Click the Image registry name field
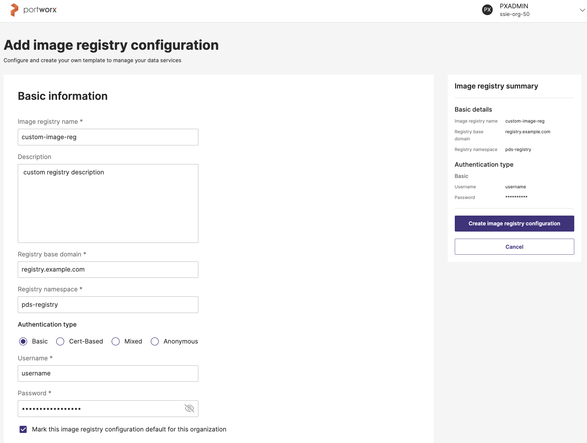 pyautogui.click(x=108, y=137)
